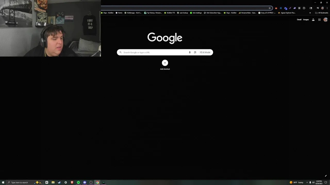
Task: Open Discord from the taskbar
Action: tap(85, 182)
